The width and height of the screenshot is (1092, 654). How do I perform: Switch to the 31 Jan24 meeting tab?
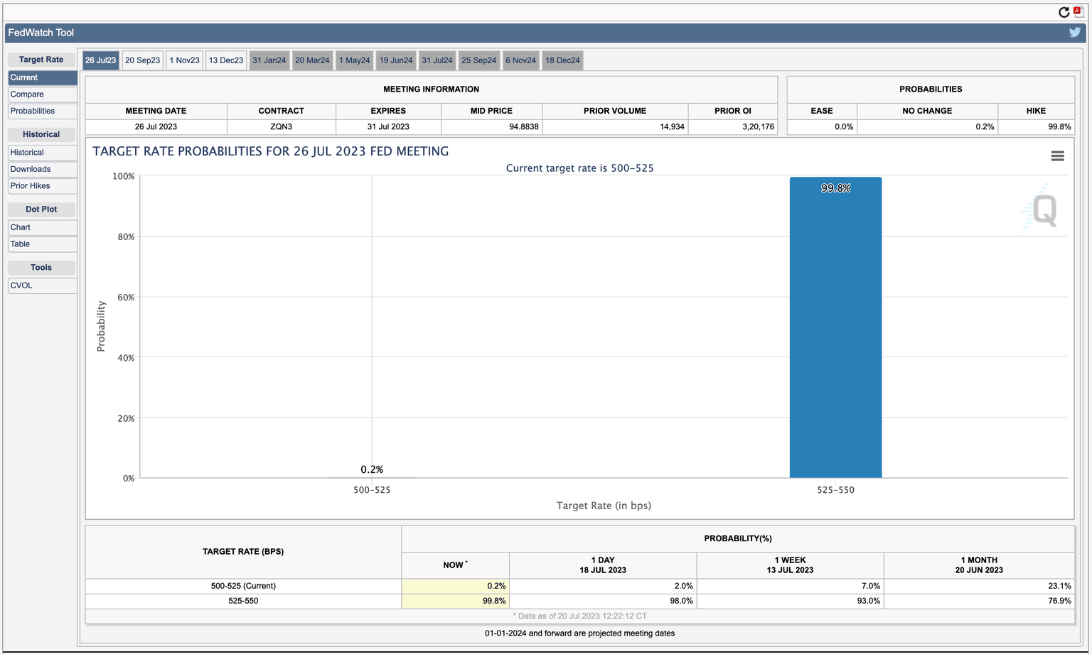pyautogui.click(x=269, y=60)
